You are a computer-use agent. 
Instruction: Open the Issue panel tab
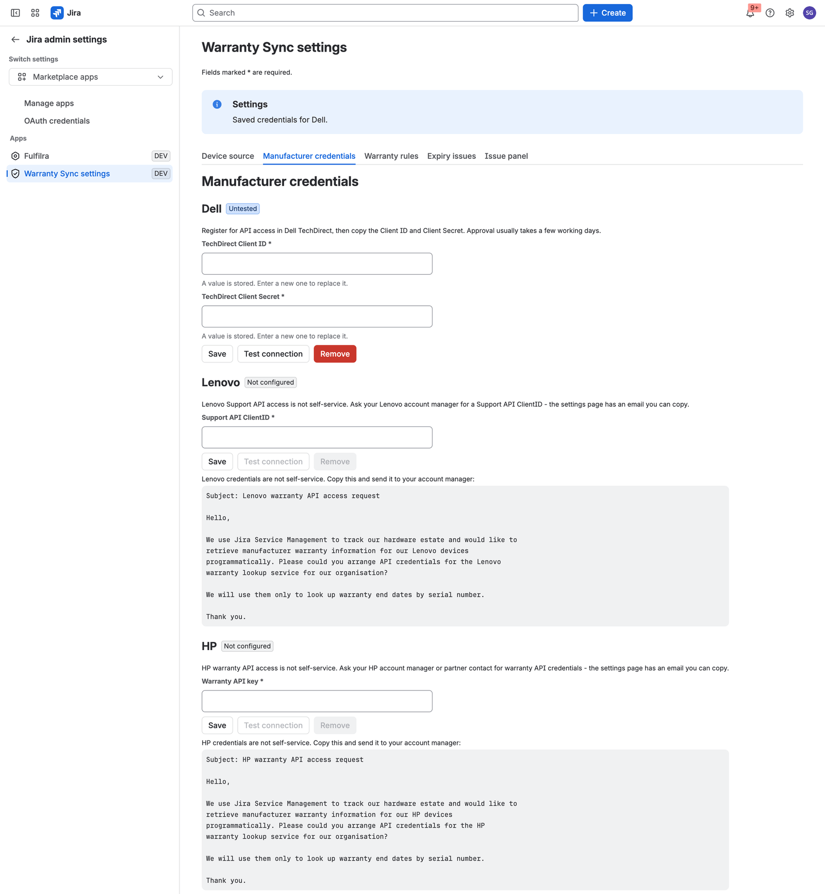[x=506, y=156]
